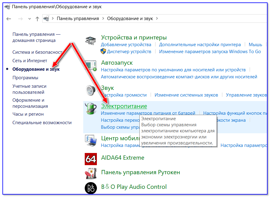Open the Электропитание heading link
270x197 pixels.
[124, 106]
